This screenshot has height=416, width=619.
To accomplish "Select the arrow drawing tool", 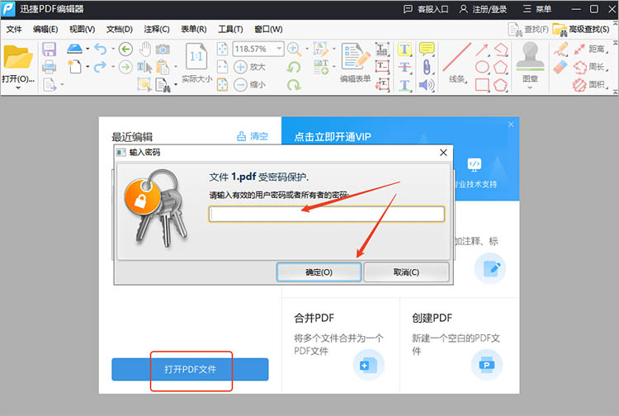I will [482, 50].
